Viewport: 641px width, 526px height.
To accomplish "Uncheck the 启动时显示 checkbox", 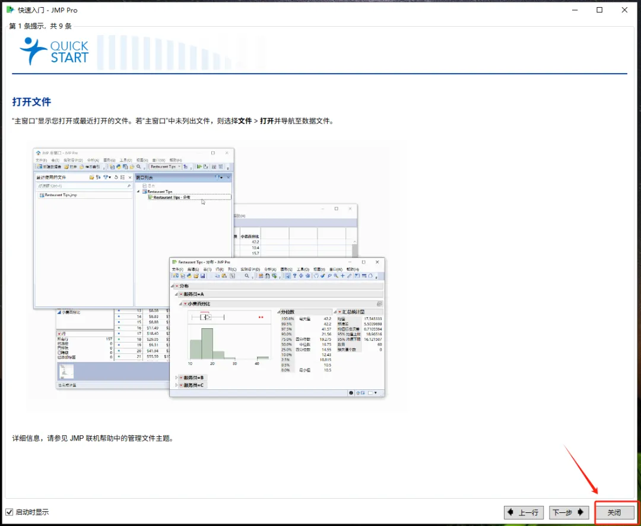I will (9, 512).
